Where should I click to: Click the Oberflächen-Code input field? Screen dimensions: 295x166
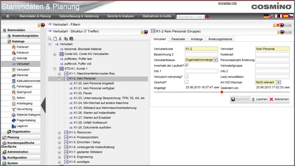coord(191,17)
